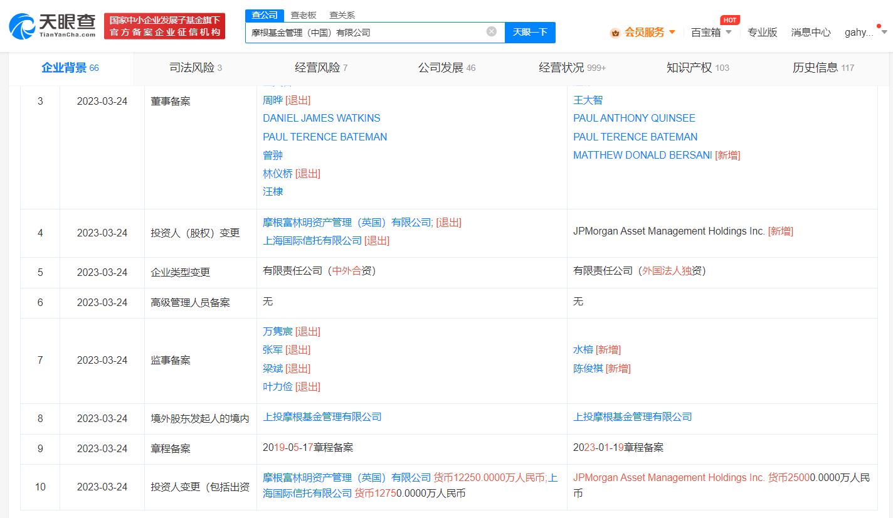This screenshot has width=893, height=518.
Task: Click '监事备案' change item cell
Action: click(x=171, y=360)
